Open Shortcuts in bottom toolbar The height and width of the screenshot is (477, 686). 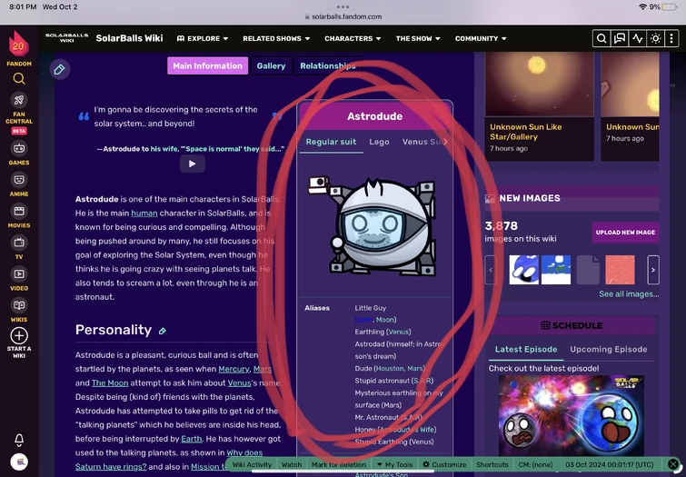pyautogui.click(x=492, y=465)
